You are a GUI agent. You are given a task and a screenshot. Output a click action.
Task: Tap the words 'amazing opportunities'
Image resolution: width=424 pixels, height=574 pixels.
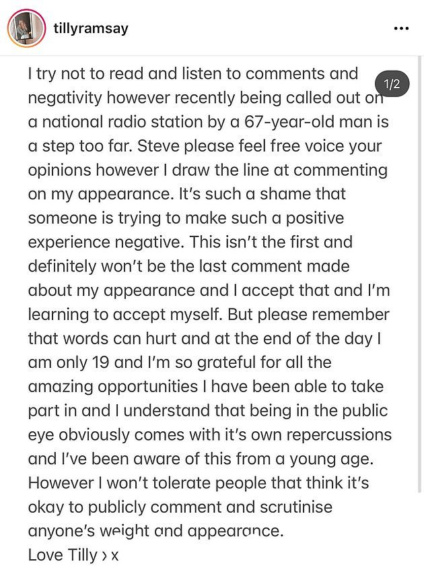113,387
